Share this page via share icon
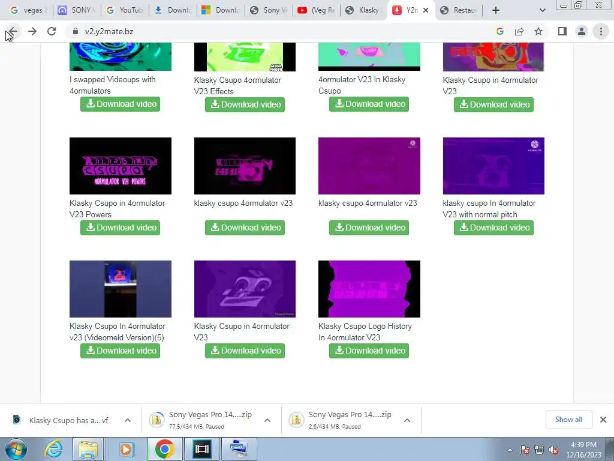614x461 pixels. (x=519, y=31)
